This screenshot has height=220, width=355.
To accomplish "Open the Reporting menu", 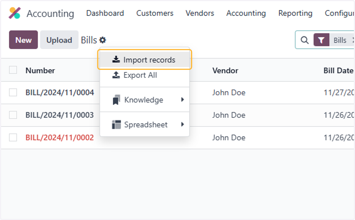I will click(295, 13).
